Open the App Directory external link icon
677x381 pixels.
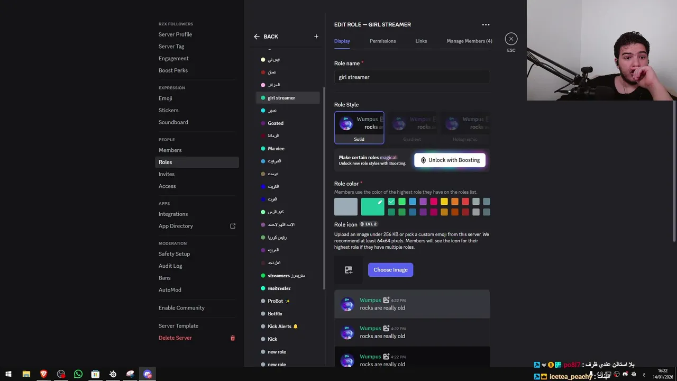(x=233, y=226)
